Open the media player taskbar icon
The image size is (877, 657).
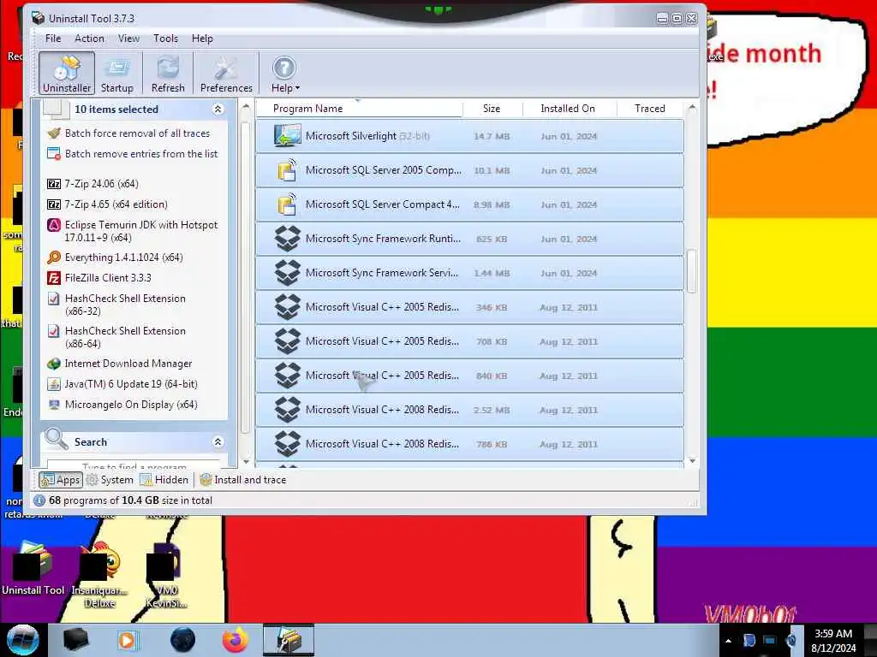coord(127,640)
